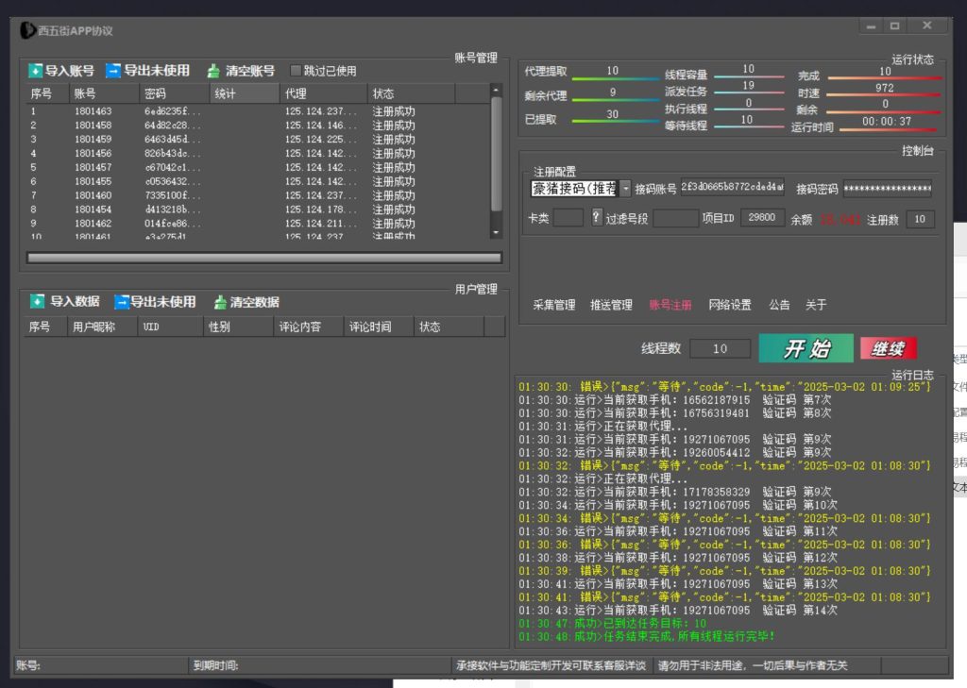The image size is (967, 688).
Task: Click the red 继续 button
Action: pos(888,348)
